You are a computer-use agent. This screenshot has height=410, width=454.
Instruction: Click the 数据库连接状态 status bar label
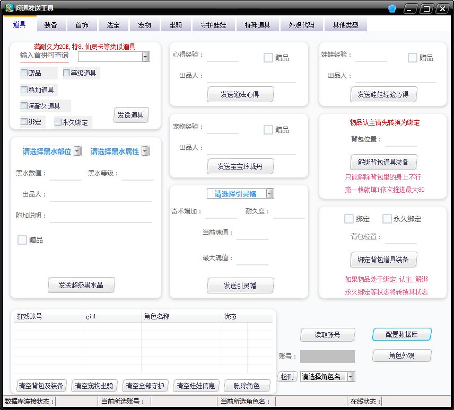point(29,402)
